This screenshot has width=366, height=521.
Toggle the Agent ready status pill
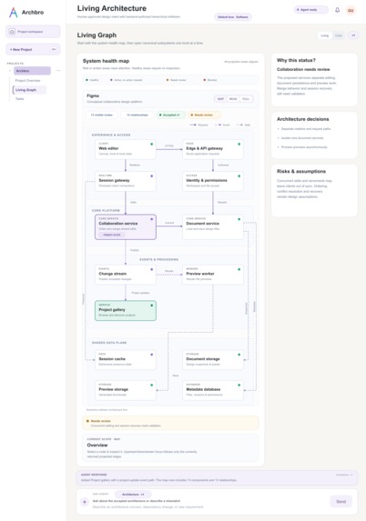click(x=310, y=10)
